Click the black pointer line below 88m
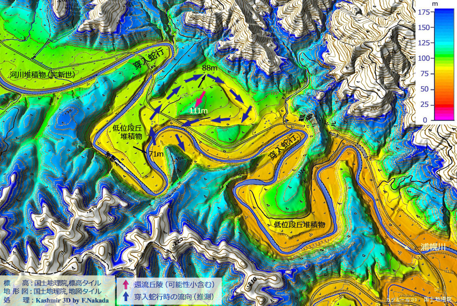The width and height of the screenshot is (457, 306). tap(201, 81)
